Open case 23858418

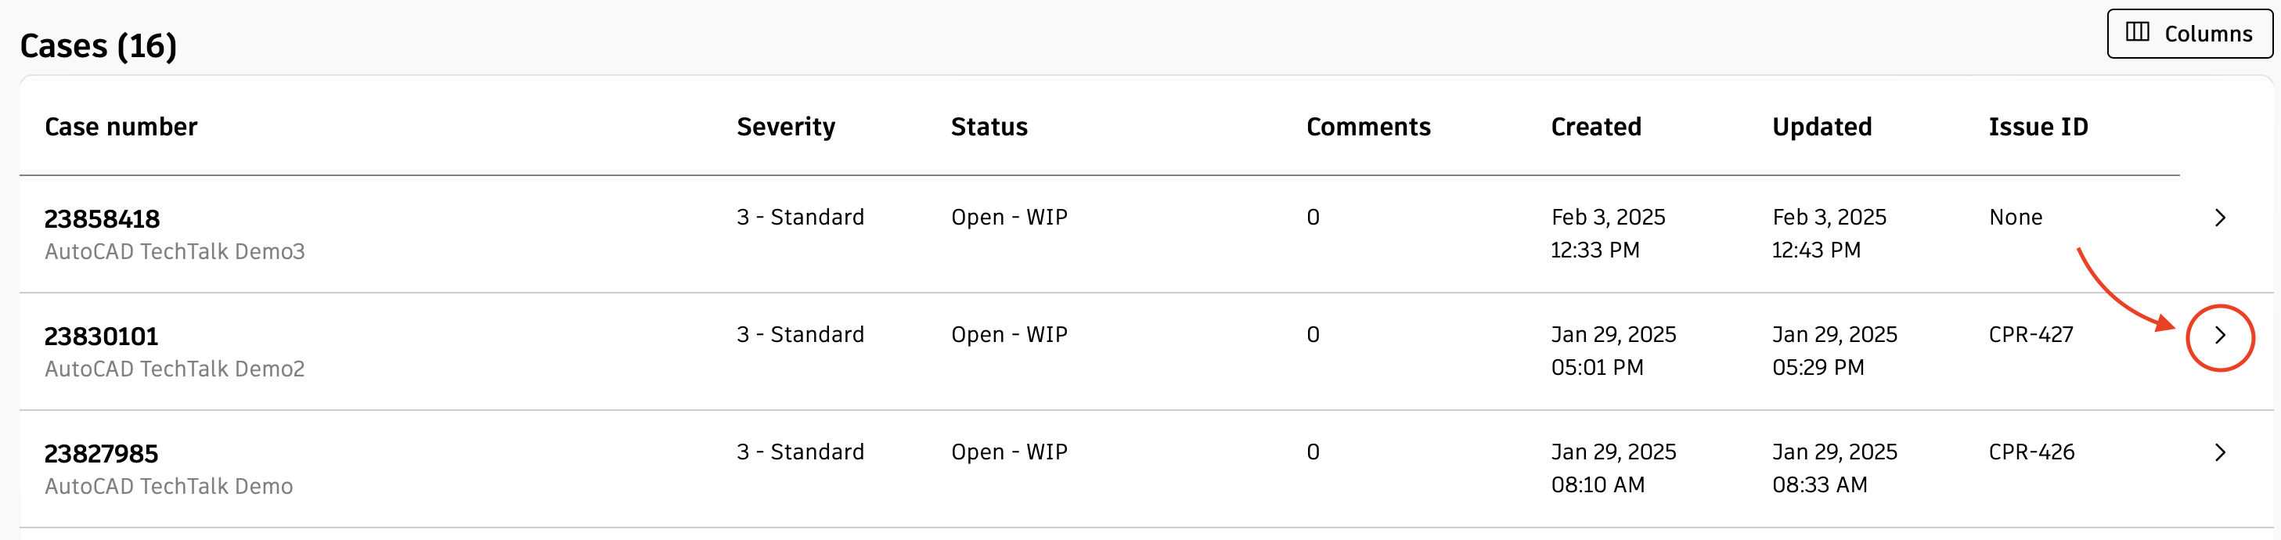click(102, 217)
